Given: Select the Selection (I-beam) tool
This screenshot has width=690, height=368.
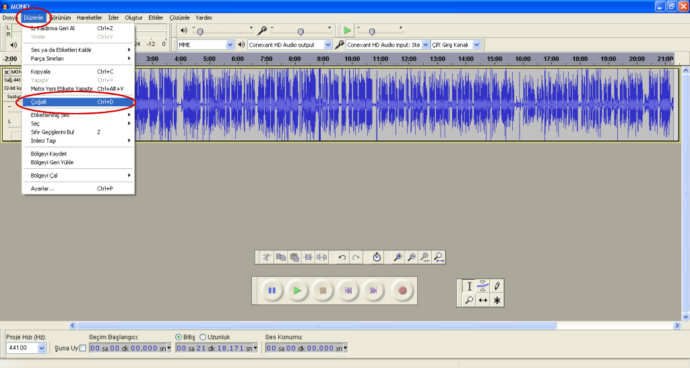Looking at the screenshot, I should [469, 287].
